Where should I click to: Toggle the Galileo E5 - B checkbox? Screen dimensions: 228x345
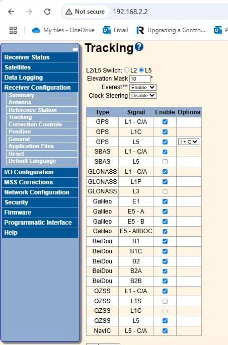[x=165, y=222]
